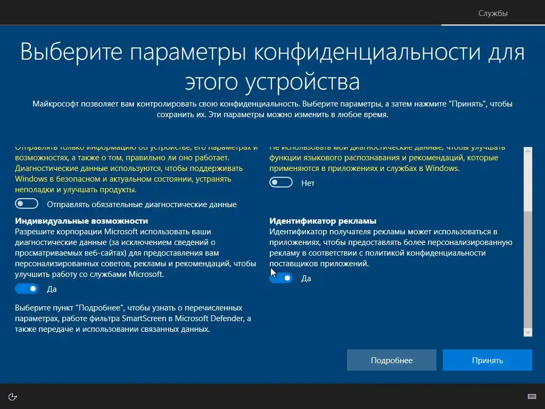Disable the 'Индивидуальные возможности' toggle
This screenshot has height=409, width=545.
pos(27,289)
